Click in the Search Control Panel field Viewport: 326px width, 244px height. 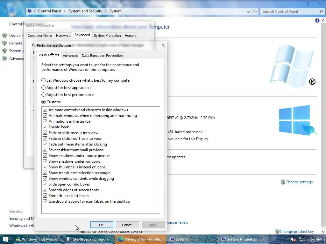(x=289, y=11)
